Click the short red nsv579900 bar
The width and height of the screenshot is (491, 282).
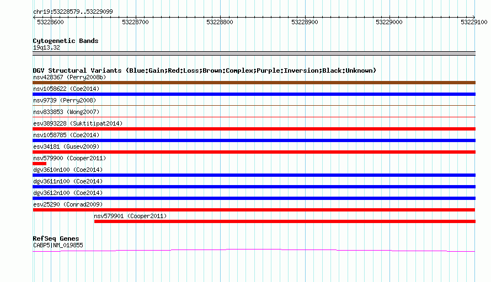pyautogui.click(x=40, y=164)
